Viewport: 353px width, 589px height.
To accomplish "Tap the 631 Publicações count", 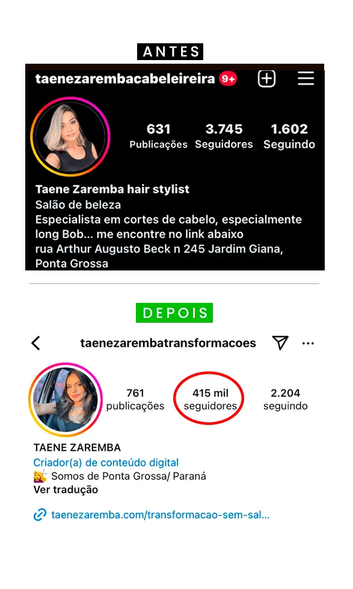I will (x=158, y=136).
